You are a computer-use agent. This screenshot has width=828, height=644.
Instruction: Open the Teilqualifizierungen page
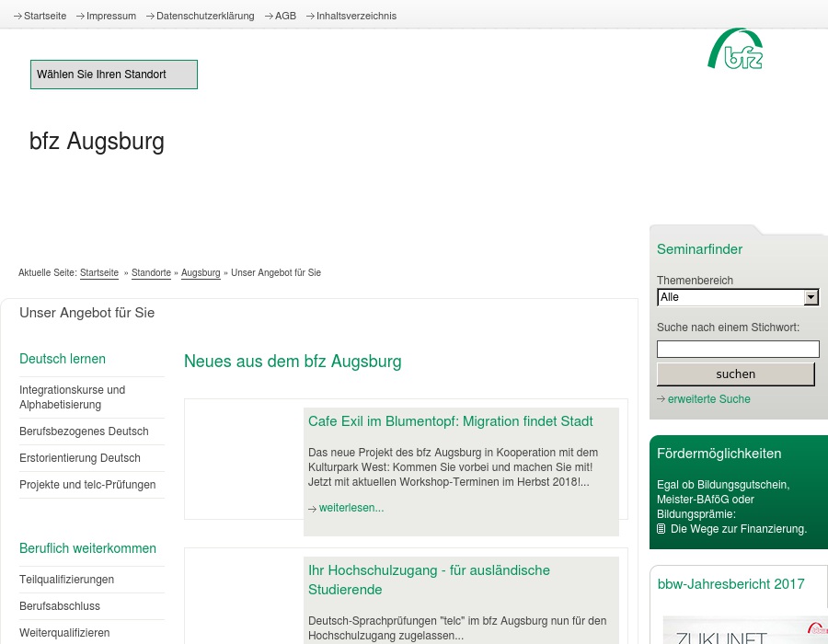[x=66, y=580]
